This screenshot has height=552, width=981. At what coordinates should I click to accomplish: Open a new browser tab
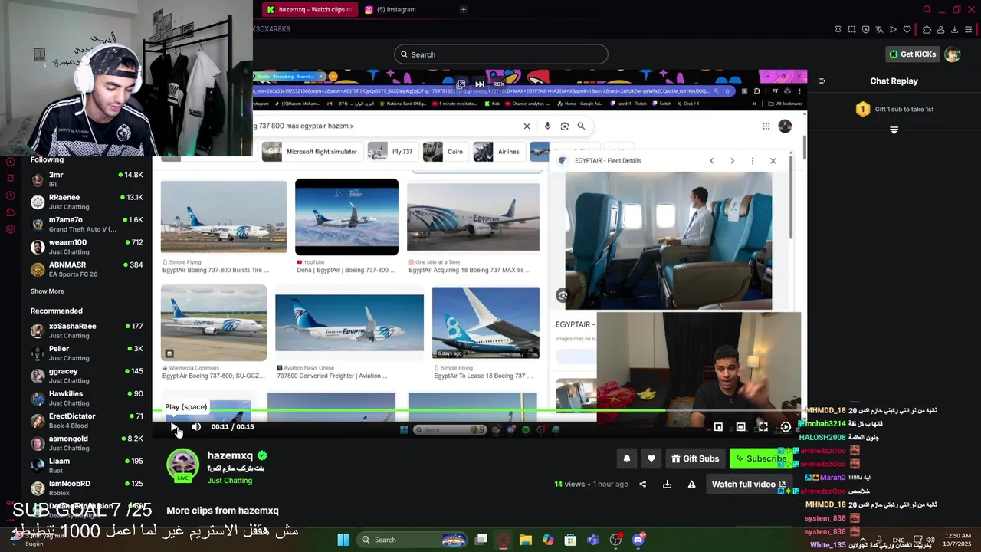(x=463, y=9)
